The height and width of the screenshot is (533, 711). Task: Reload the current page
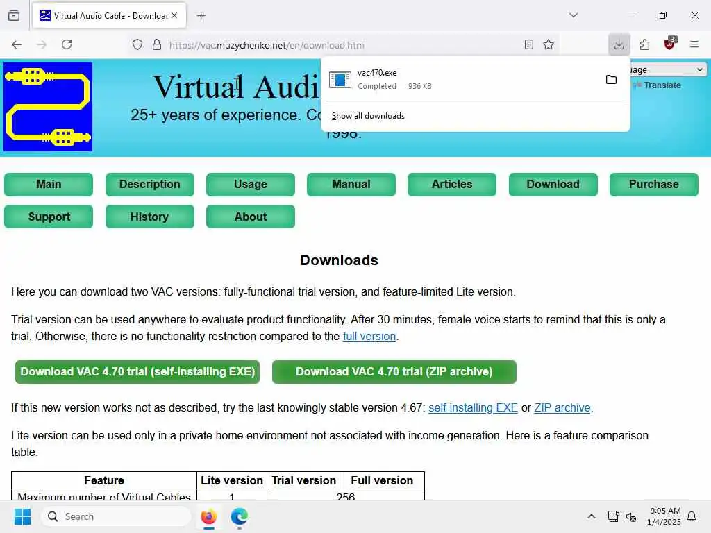(x=67, y=44)
